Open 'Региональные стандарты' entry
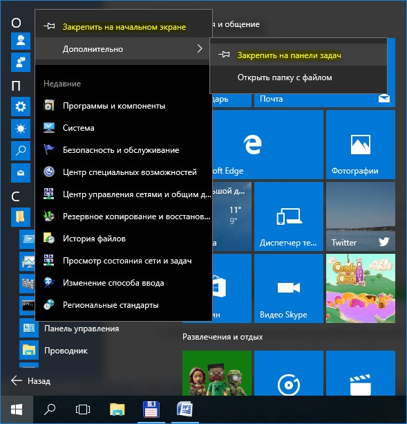 (x=124, y=305)
